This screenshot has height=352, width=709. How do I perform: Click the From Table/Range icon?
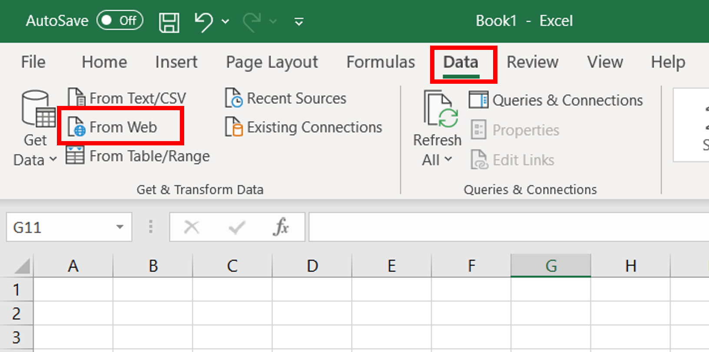coord(75,155)
